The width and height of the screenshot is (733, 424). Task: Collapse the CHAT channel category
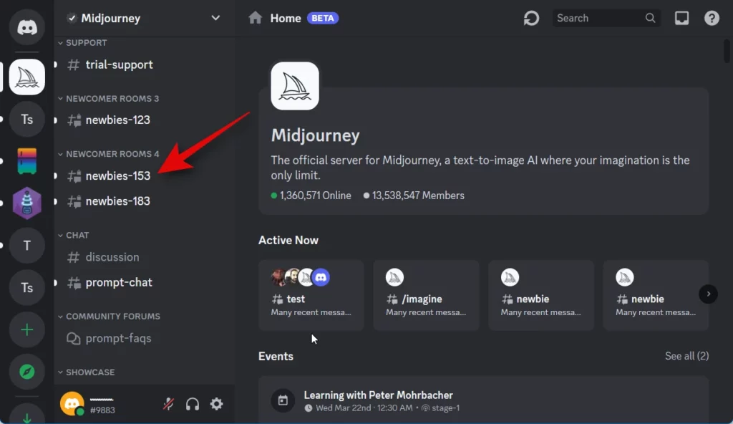click(77, 235)
